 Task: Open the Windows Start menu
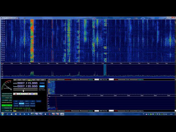(2, 114)
